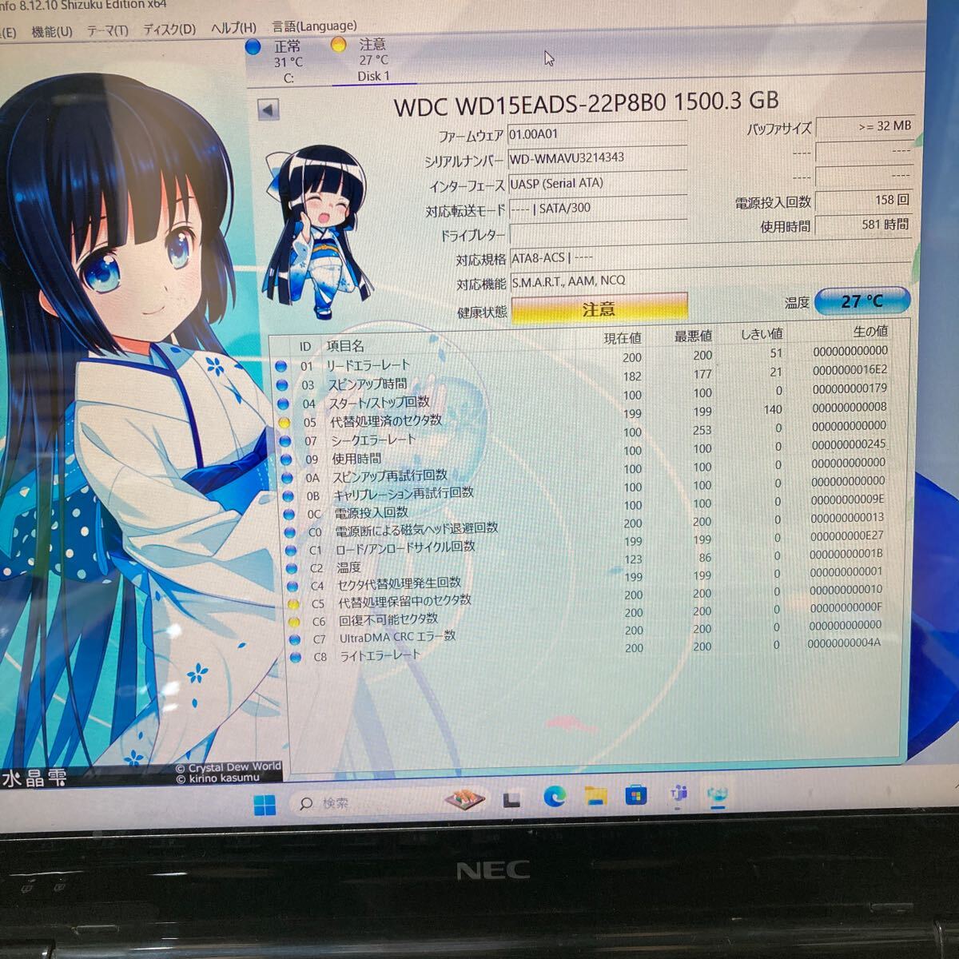The image size is (959, 959).
Task: Click the firmware field 01.00A01
Action: click(x=598, y=134)
